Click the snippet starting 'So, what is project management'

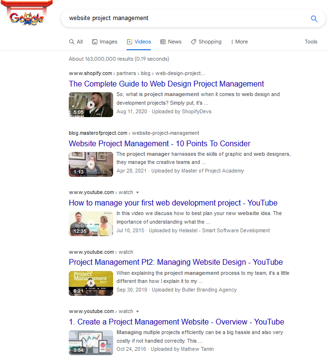point(198,98)
